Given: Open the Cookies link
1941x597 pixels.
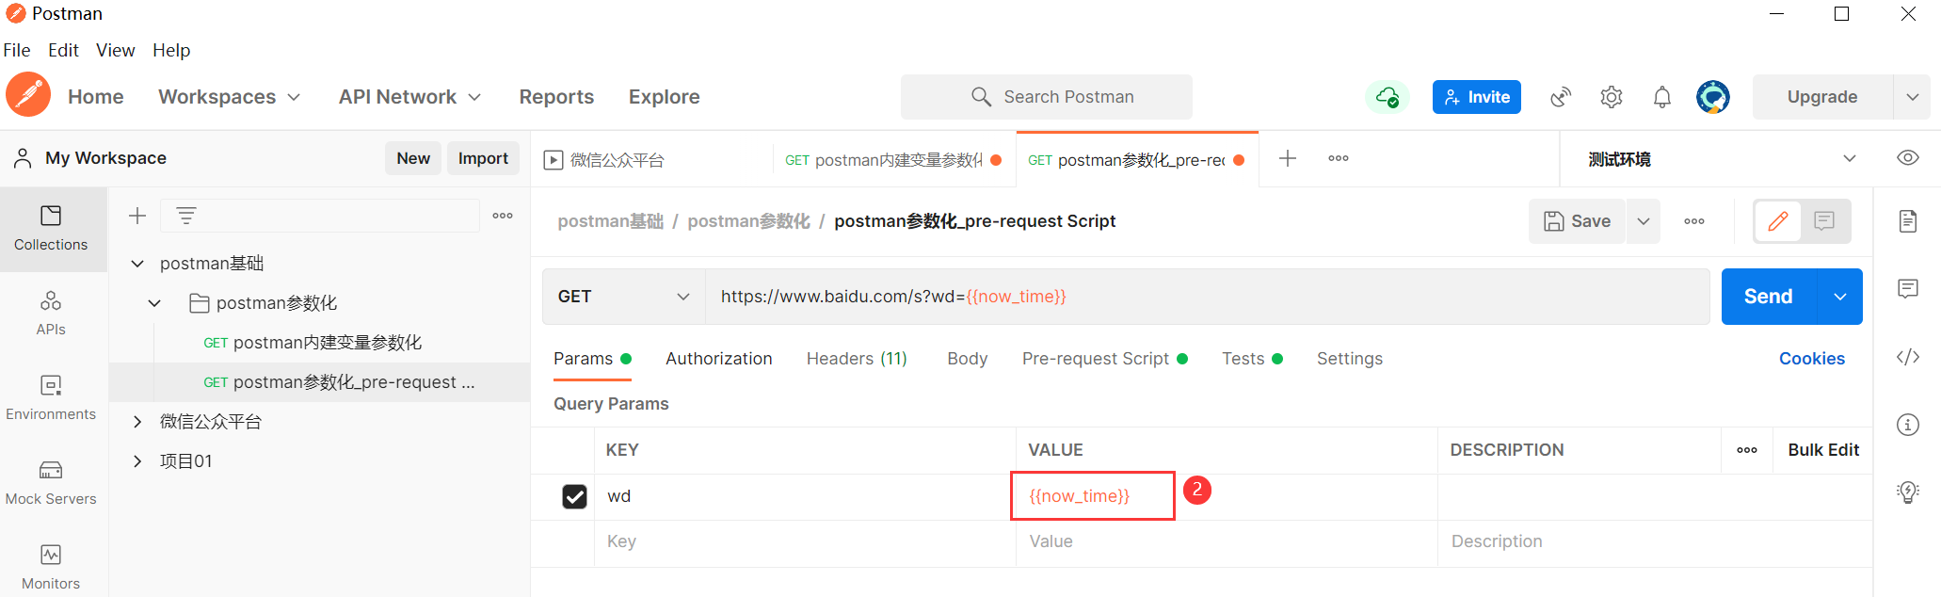Looking at the screenshot, I should (x=1811, y=359).
